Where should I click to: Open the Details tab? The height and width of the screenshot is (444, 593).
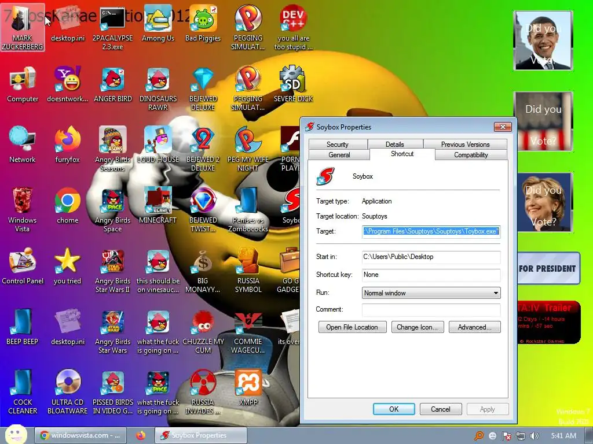coord(395,144)
